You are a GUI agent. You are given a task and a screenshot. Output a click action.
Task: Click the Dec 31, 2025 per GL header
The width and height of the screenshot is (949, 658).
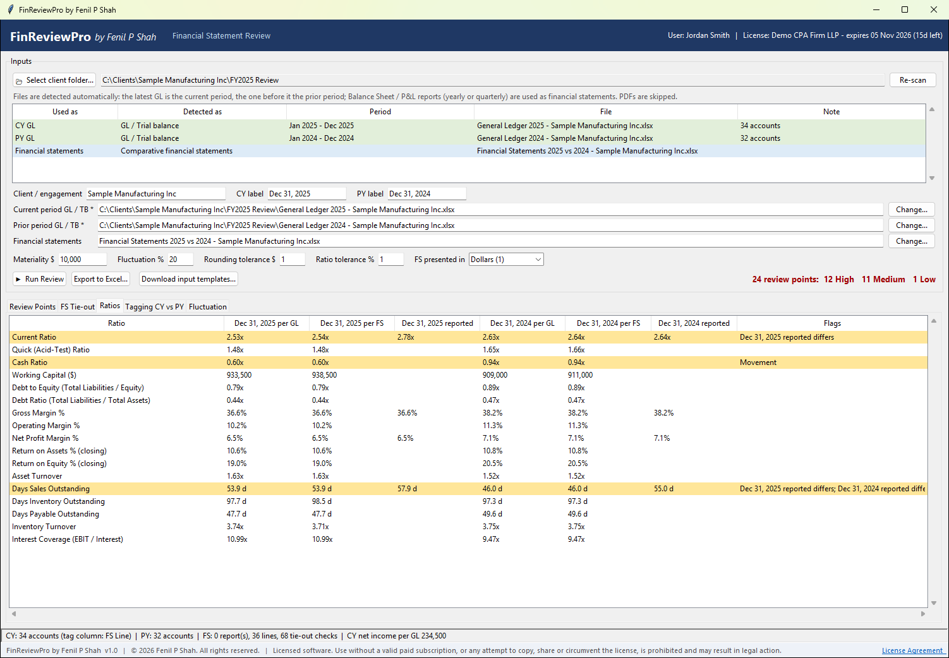pyautogui.click(x=267, y=323)
